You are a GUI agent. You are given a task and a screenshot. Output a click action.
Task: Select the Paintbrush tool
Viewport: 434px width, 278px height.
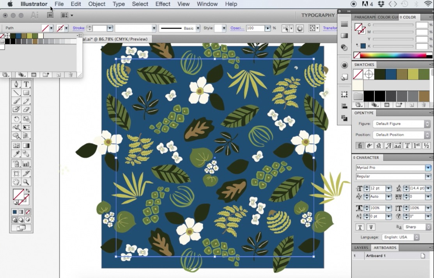pos(16,101)
